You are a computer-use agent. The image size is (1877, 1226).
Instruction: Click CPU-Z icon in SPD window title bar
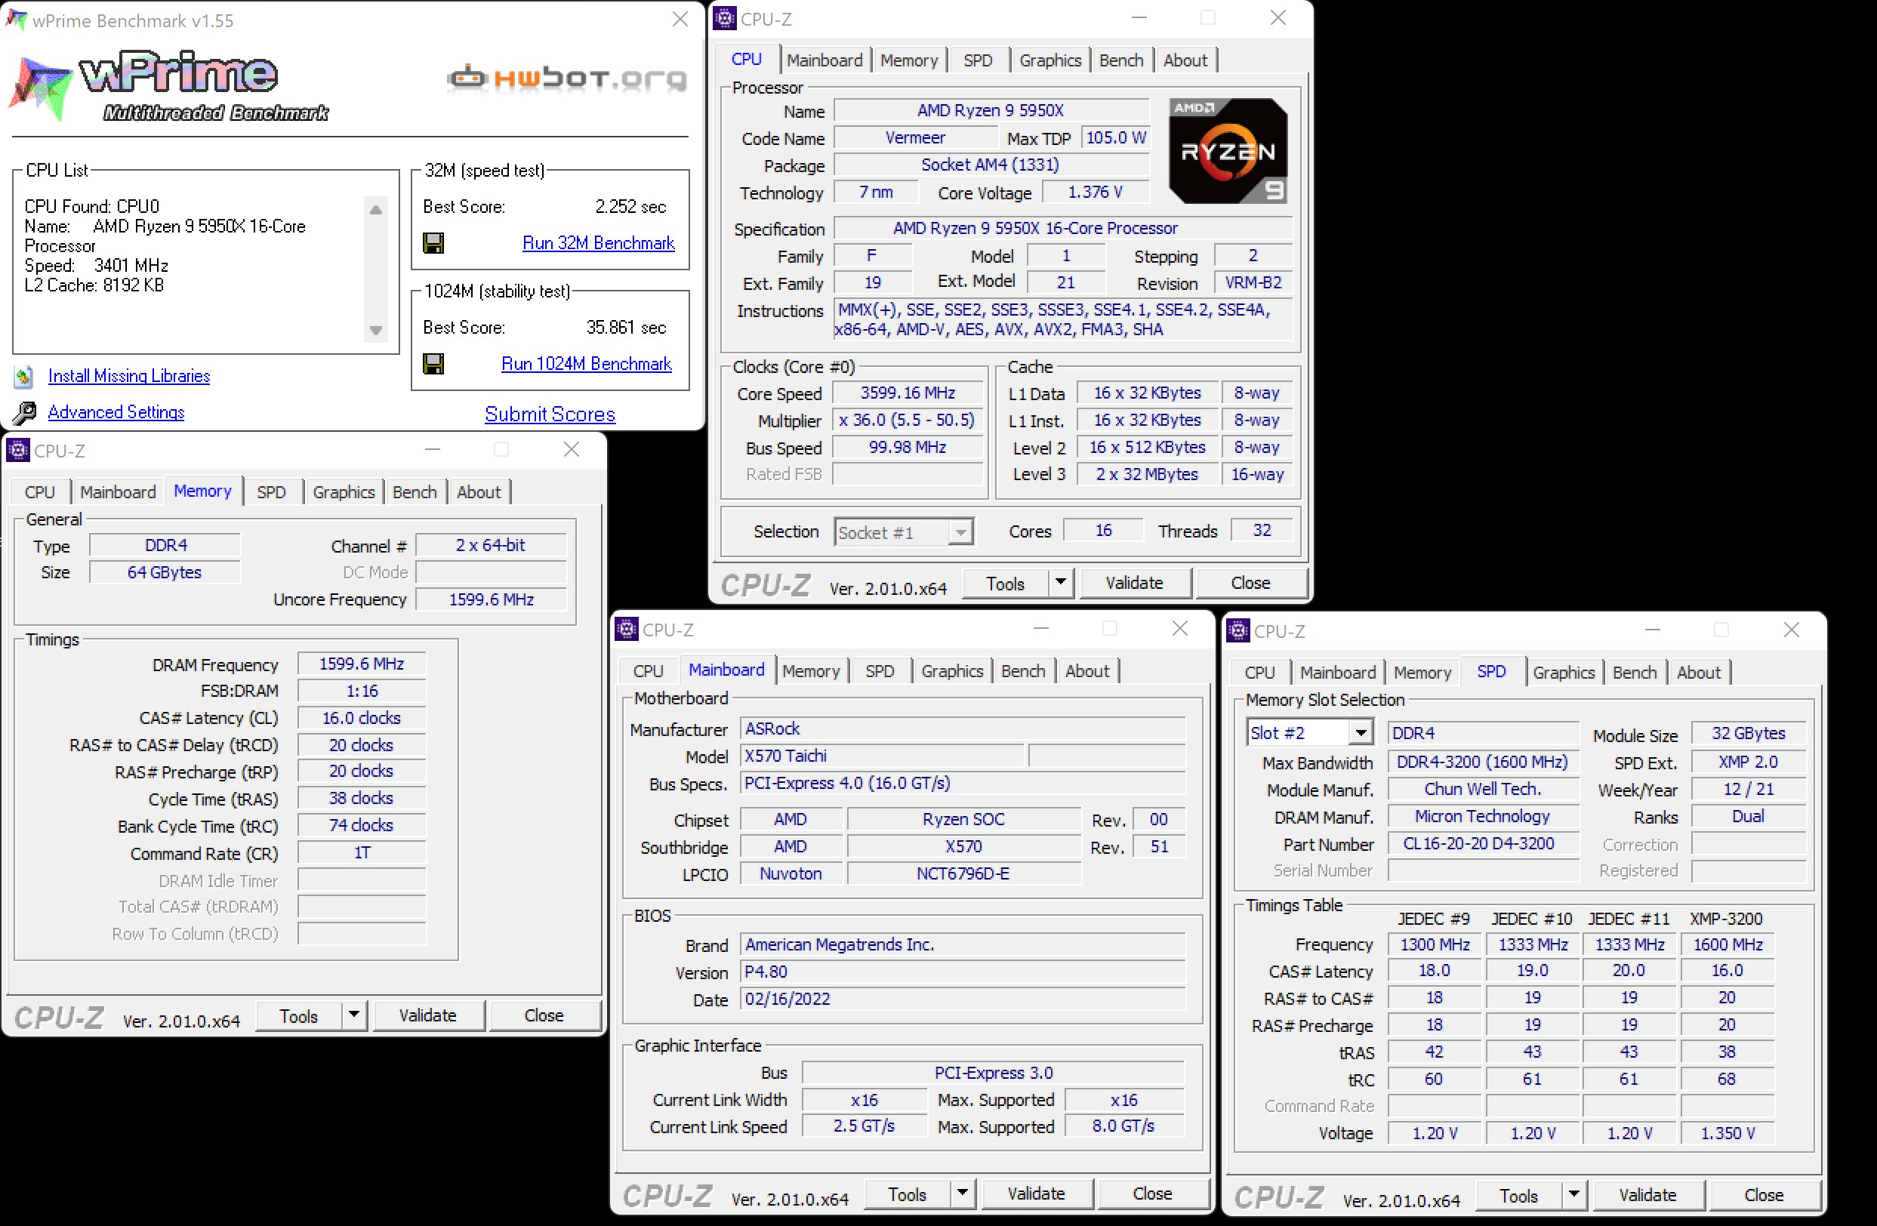pyautogui.click(x=1238, y=630)
